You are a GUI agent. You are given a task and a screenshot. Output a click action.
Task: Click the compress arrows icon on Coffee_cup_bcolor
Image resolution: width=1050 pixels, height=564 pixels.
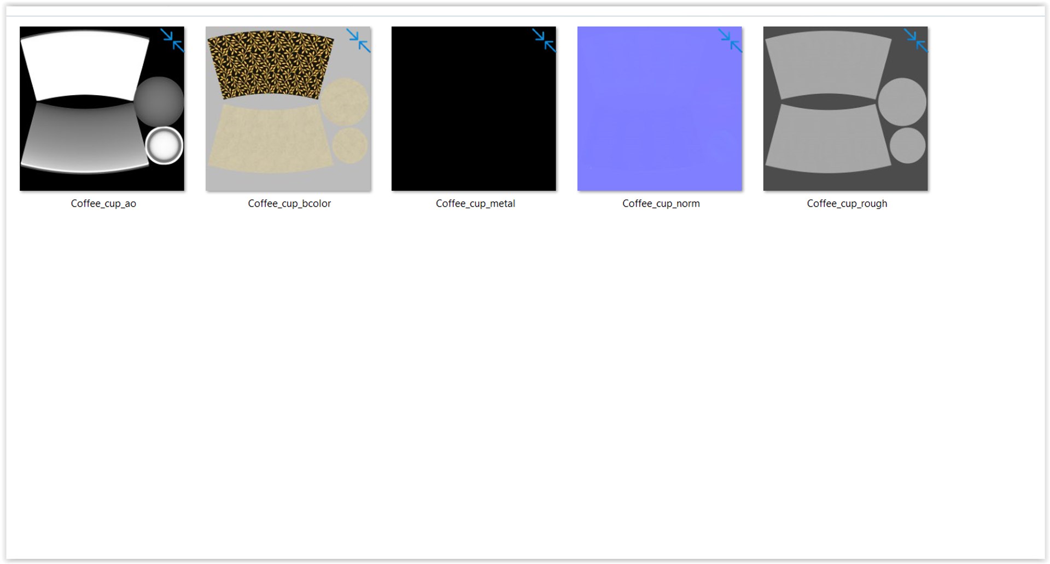click(x=358, y=40)
